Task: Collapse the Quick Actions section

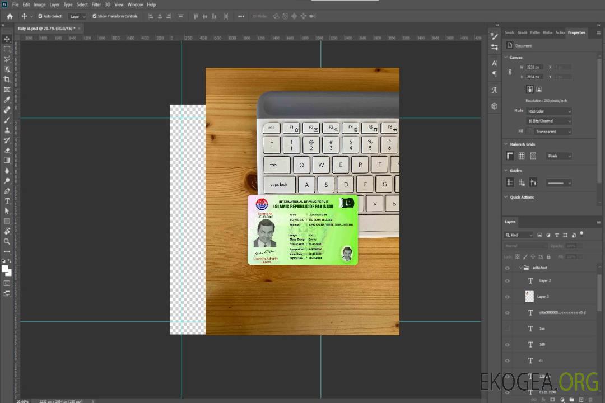Action: 506,197
